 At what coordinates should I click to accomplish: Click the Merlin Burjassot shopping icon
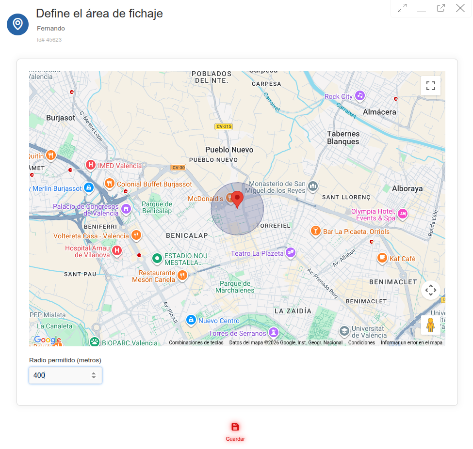(x=89, y=187)
